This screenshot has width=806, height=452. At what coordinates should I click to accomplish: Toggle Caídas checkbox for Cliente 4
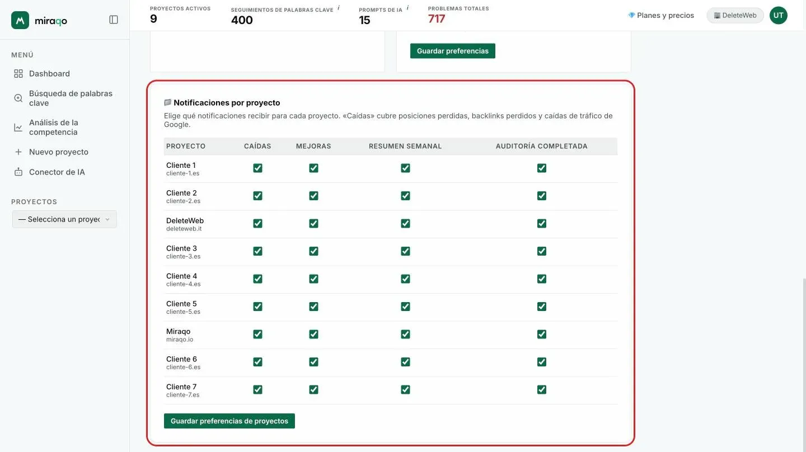pyautogui.click(x=257, y=279)
